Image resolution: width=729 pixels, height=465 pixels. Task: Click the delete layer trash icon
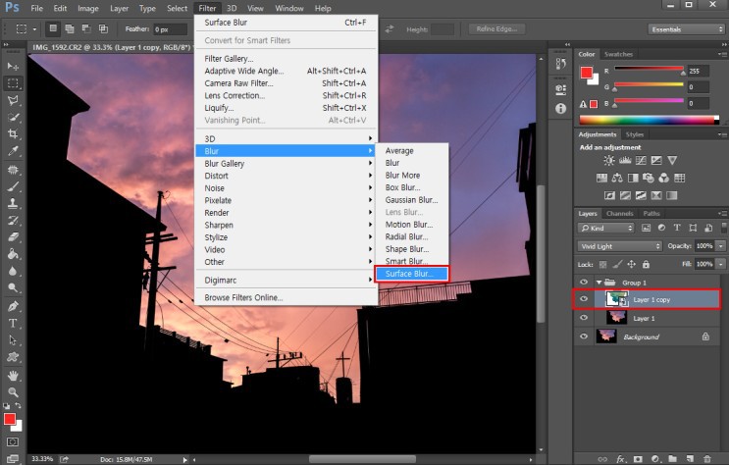(x=706, y=458)
